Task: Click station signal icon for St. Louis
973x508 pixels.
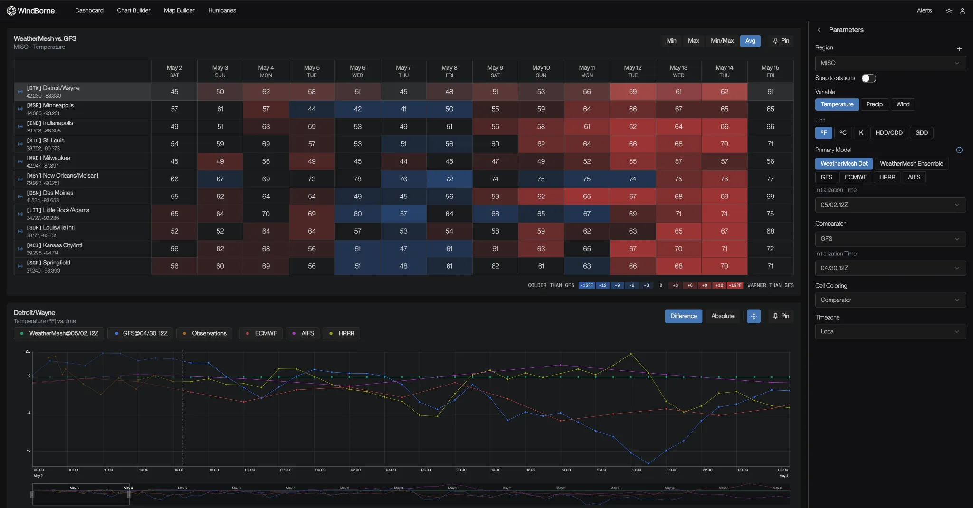Action: click(20, 144)
